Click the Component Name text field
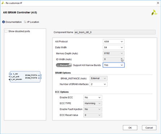This screenshot has height=134, width=161. coord(115,32)
